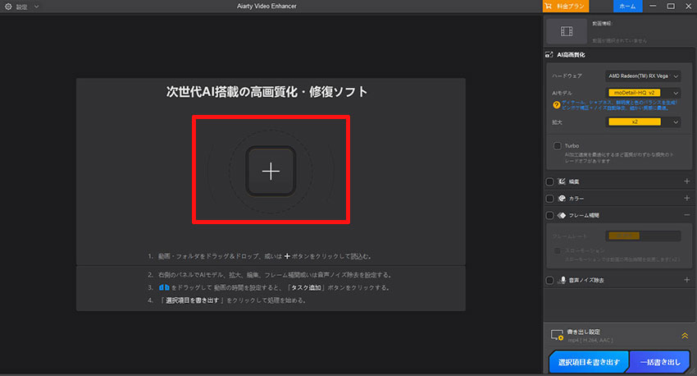Open the 設定 settings gear menu
Screen dimensions: 697x376
point(8,7)
